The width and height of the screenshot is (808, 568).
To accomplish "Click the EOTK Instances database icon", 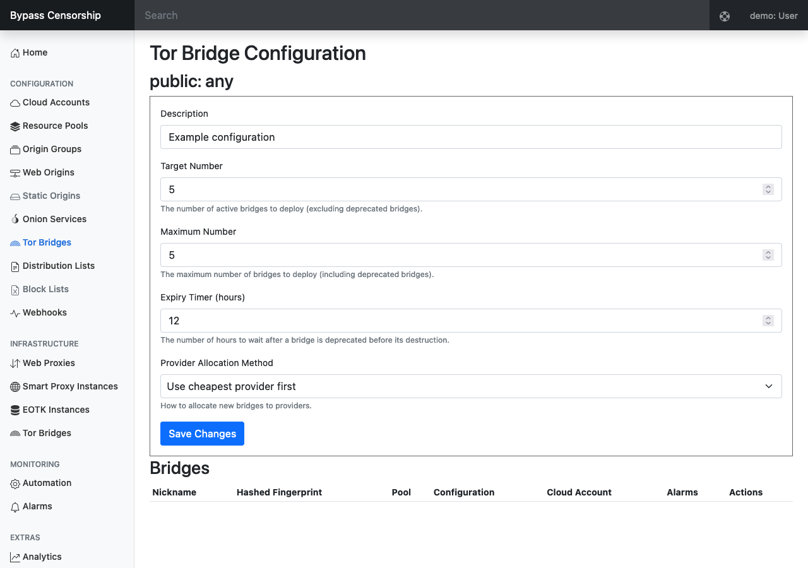I will (x=15, y=410).
